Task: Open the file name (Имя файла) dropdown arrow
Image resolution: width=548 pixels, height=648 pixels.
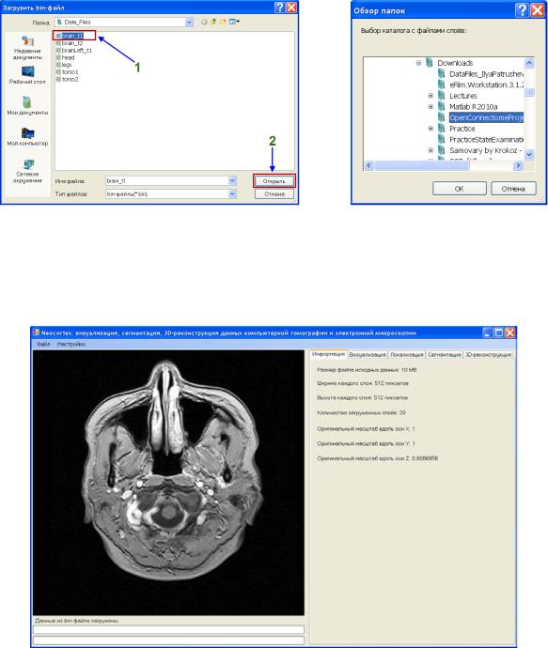Action: click(x=232, y=181)
